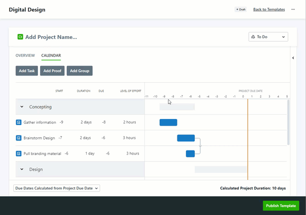Click the Gather information task icon
Viewport: 306px width, 215px height.
18,122
